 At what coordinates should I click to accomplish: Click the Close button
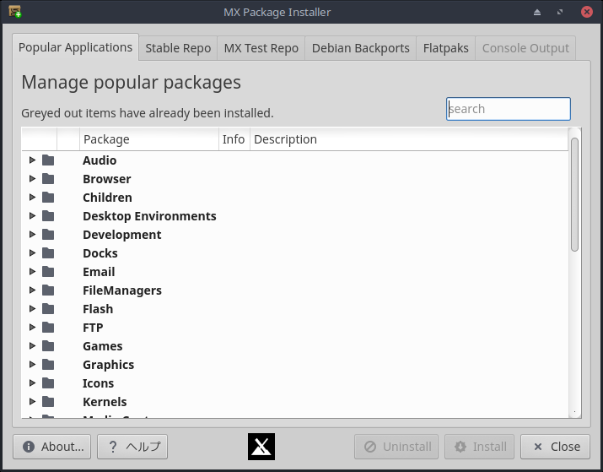pos(555,447)
